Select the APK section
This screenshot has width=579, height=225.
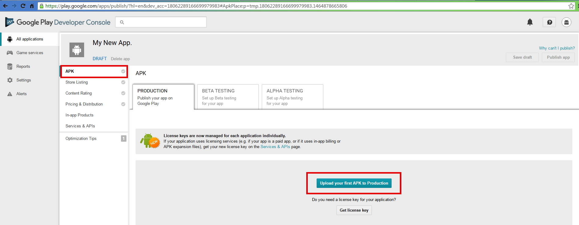(x=94, y=71)
